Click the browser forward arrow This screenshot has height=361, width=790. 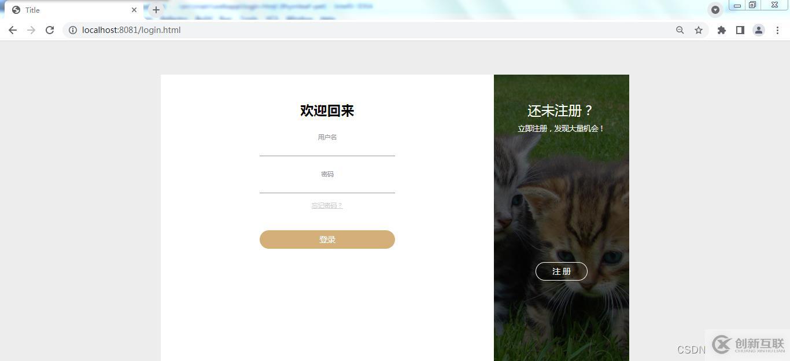point(31,30)
